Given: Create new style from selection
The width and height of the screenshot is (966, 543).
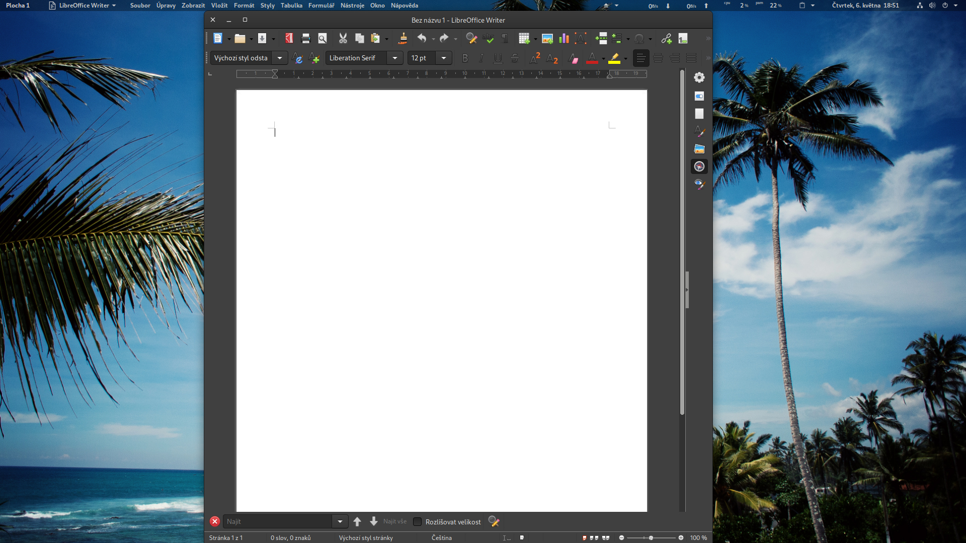Looking at the screenshot, I should click(x=314, y=58).
